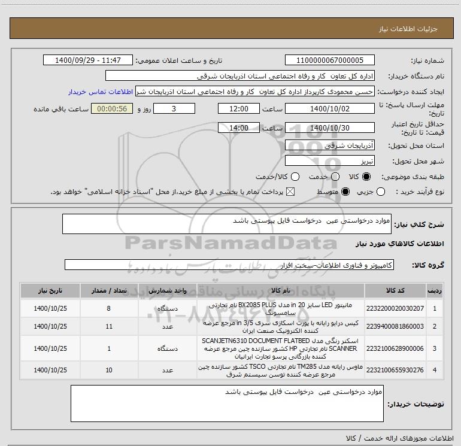Click item code 2239400081860003
Image resolution: width=461 pixels, height=446 pixels.
coord(395,326)
